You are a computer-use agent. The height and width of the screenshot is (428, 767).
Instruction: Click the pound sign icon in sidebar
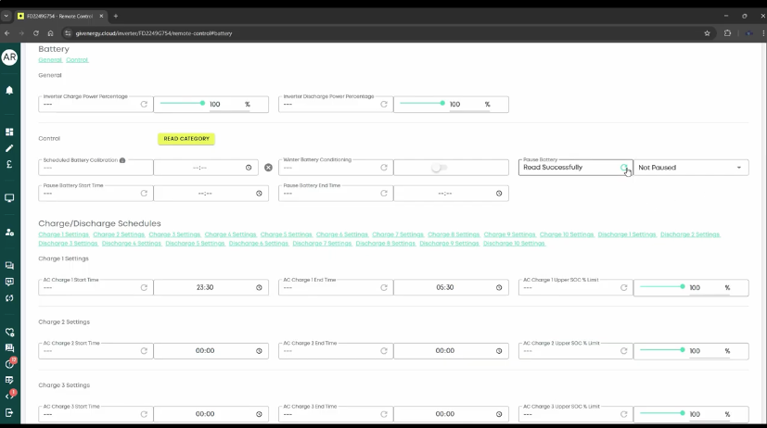click(9, 164)
